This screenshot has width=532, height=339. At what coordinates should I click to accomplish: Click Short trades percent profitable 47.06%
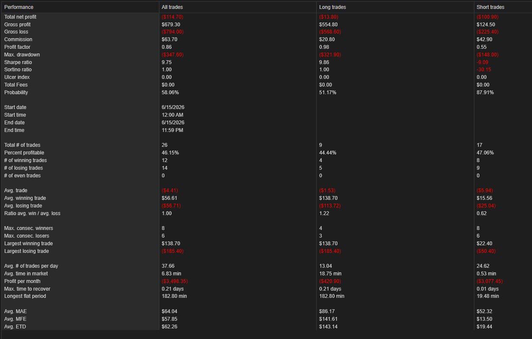(485, 153)
